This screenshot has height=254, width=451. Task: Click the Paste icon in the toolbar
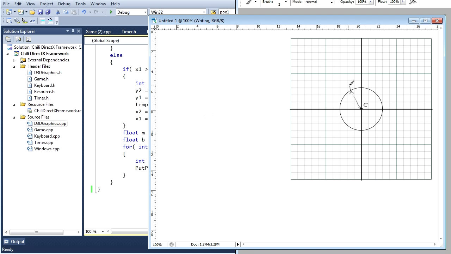pos(74,12)
